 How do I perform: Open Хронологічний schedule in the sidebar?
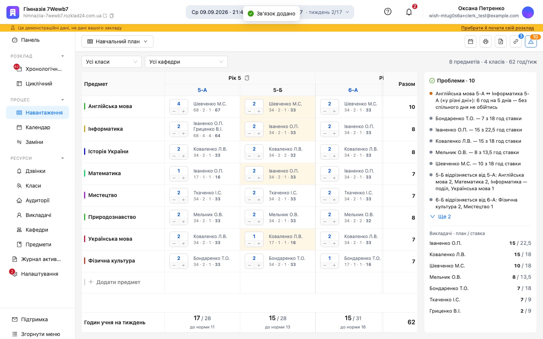pyautogui.click(x=38, y=69)
